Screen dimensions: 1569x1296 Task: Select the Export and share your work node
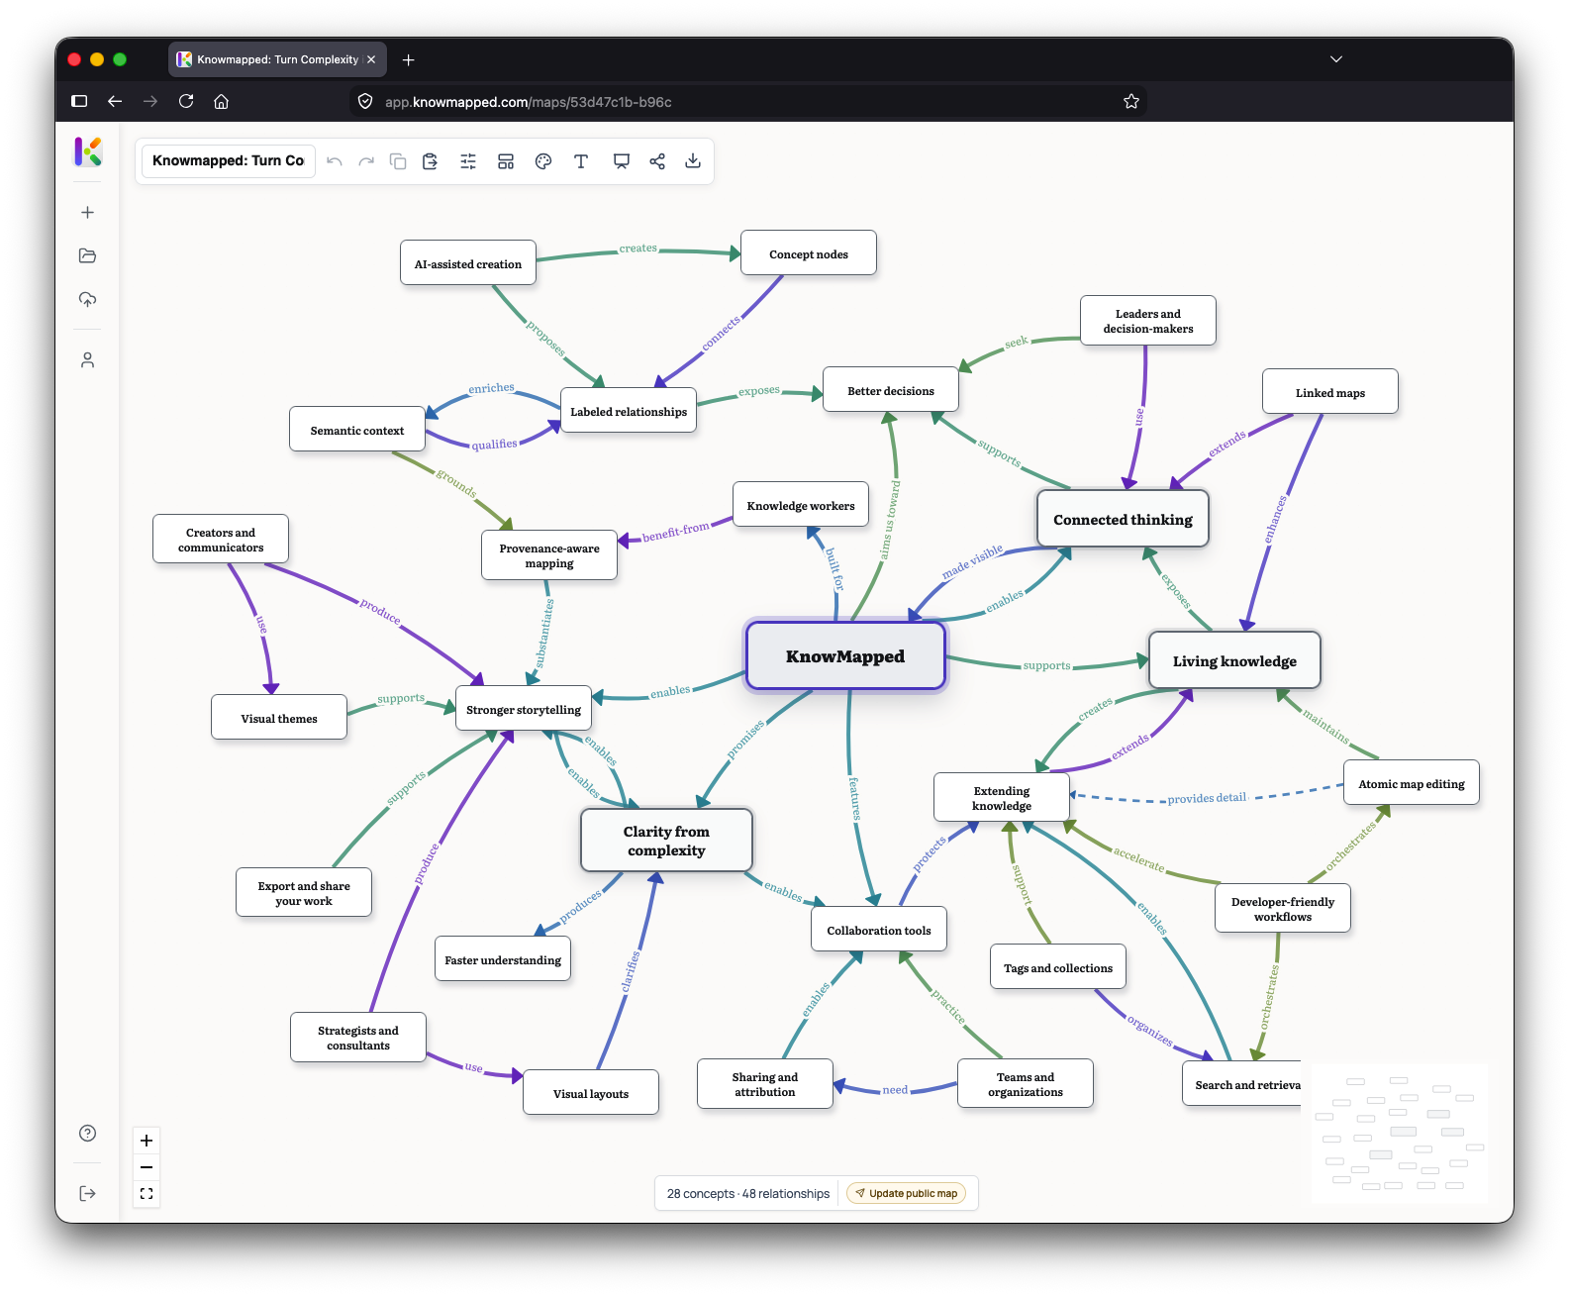(x=304, y=893)
